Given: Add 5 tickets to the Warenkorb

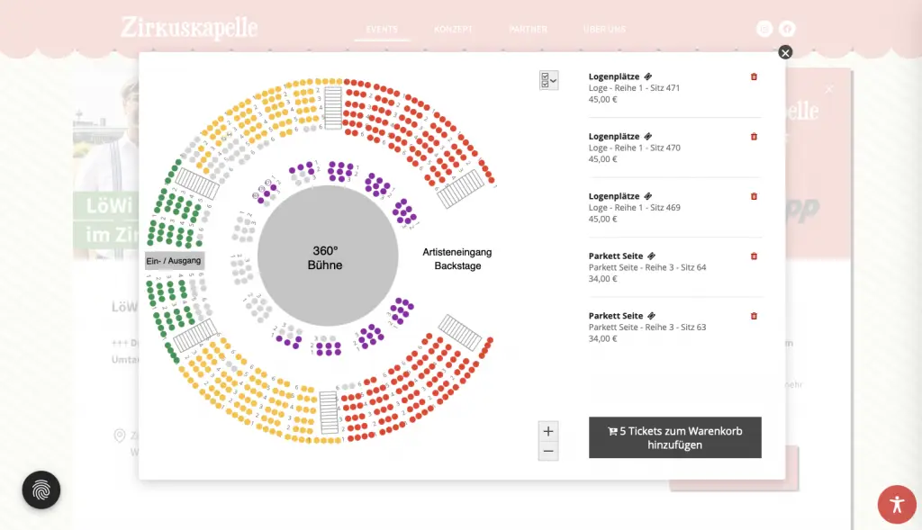Looking at the screenshot, I should pyautogui.click(x=674, y=437).
